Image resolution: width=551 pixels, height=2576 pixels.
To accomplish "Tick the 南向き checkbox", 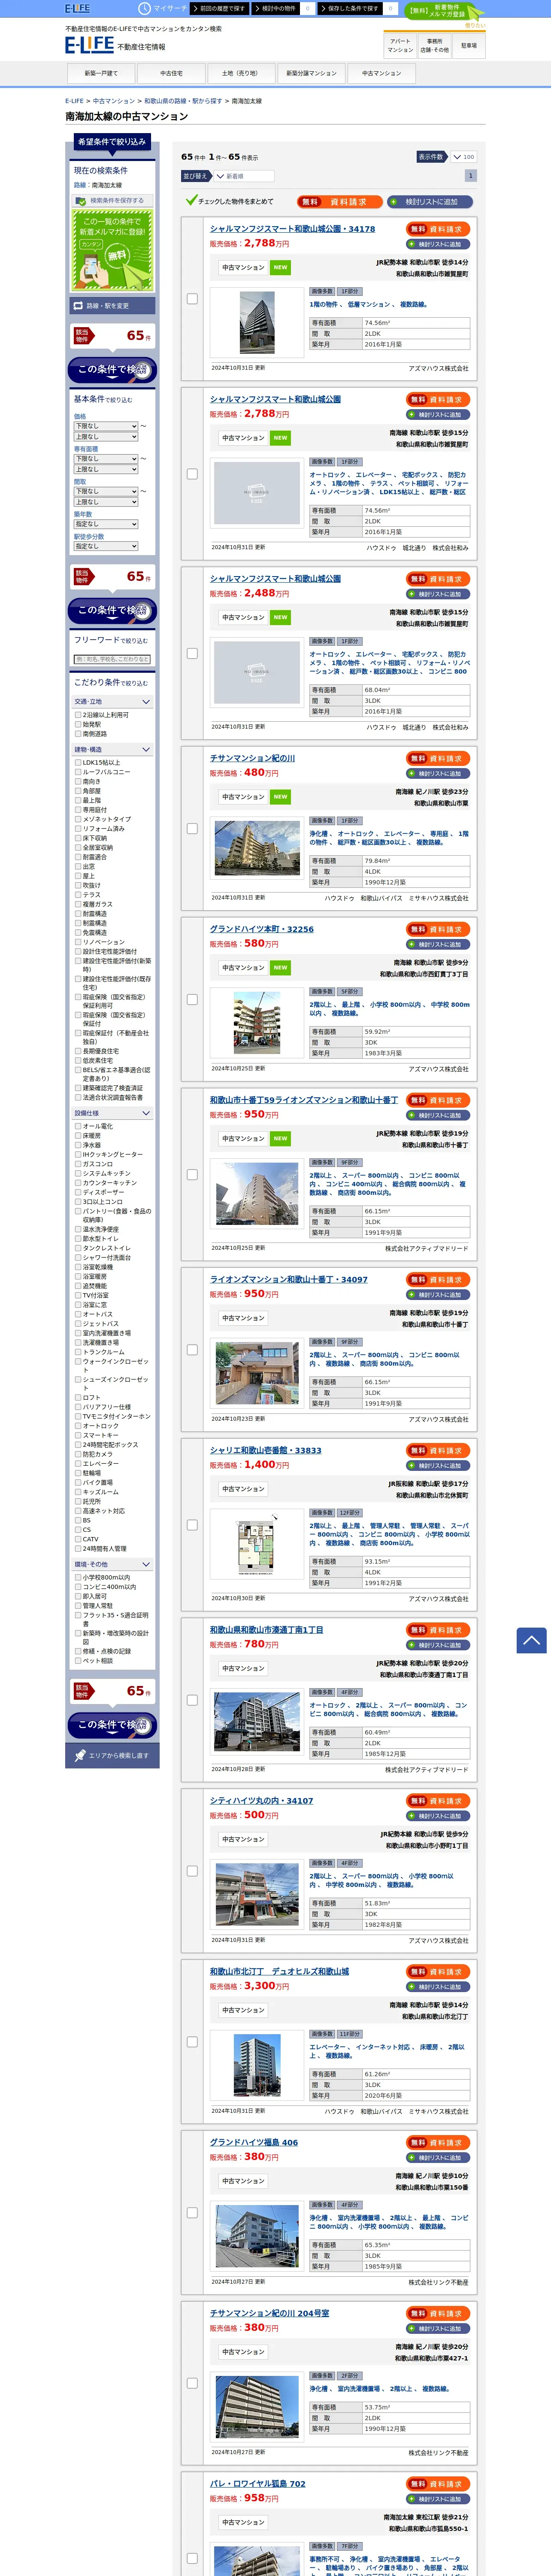I will click(78, 781).
